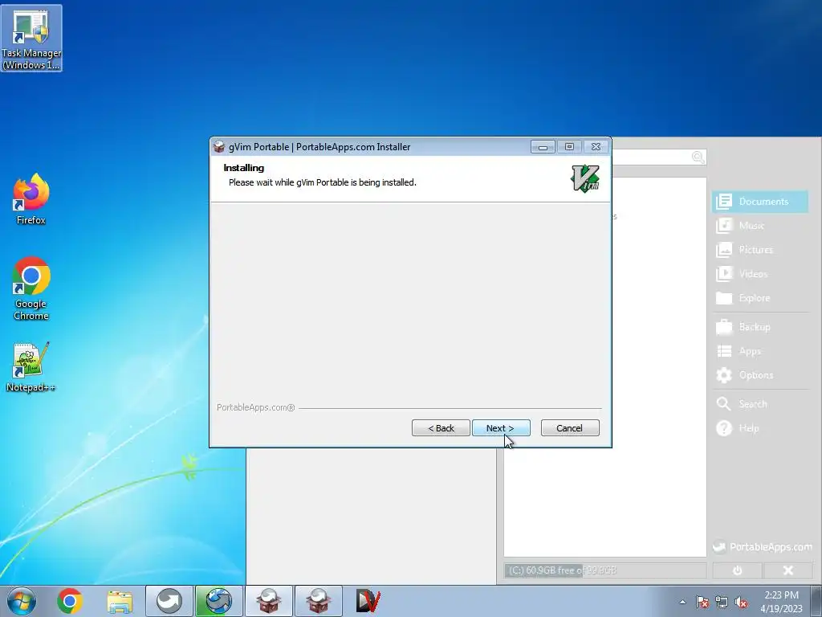The height and width of the screenshot is (617, 822).
Task: Open Music in PortableApps menu
Action: click(759, 226)
